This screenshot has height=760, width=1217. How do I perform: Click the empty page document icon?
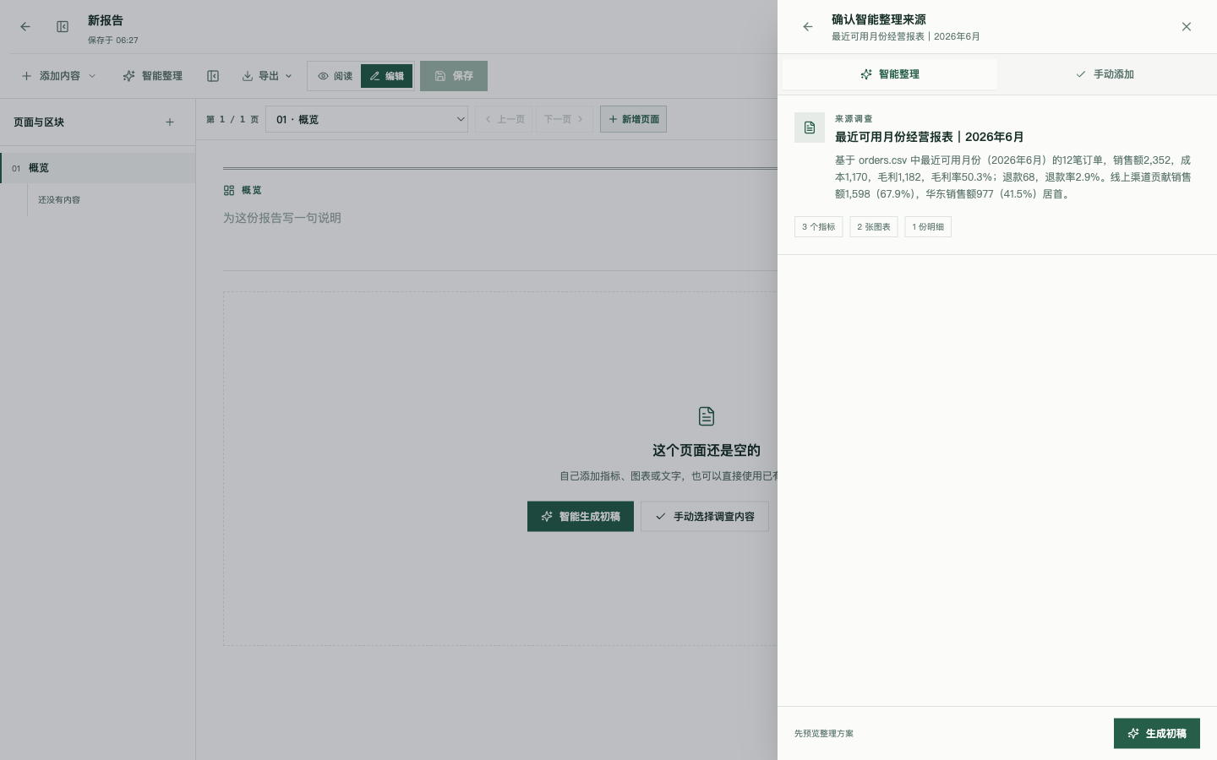click(707, 416)
